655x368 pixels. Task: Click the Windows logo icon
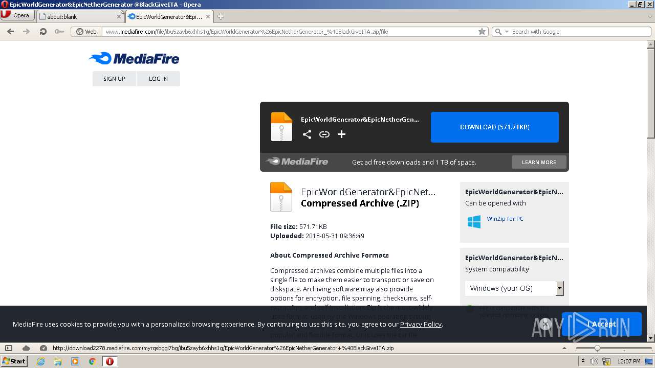pyautogui.click(x=474, y=221)
